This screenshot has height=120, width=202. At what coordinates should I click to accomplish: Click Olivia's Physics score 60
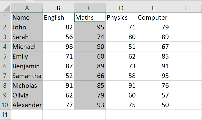point(121,95)
